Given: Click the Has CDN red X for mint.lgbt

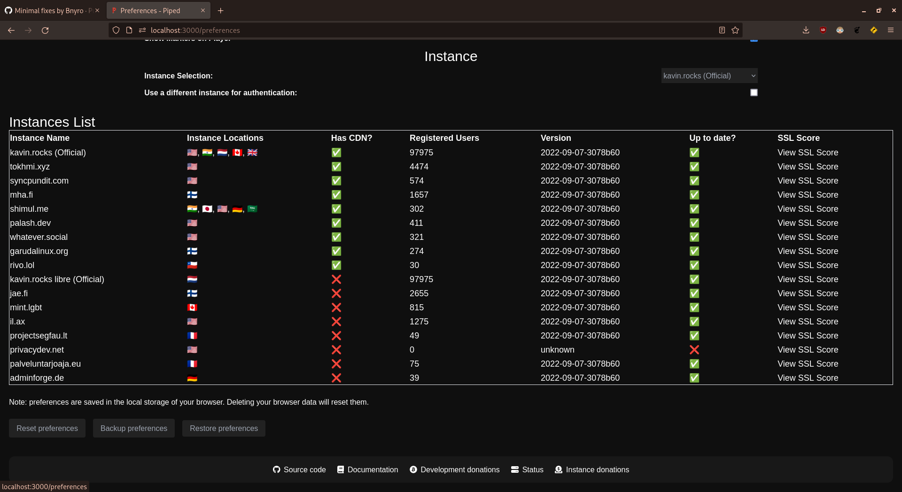Looking at the screenshot, I should point(336,307).
